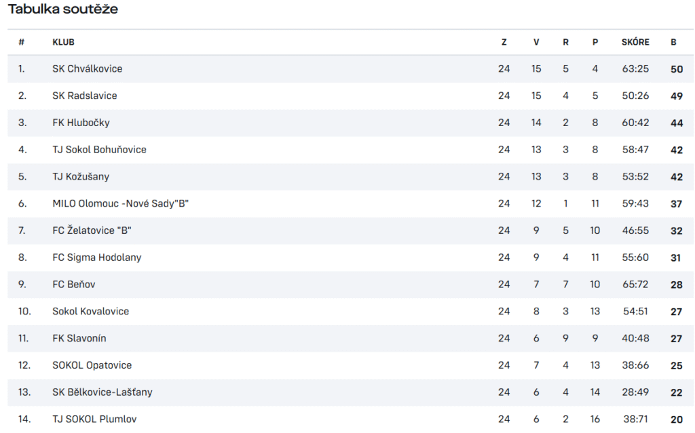Open SOKOL Opatovice team page
695x433 pixels.
coord(92,365)
